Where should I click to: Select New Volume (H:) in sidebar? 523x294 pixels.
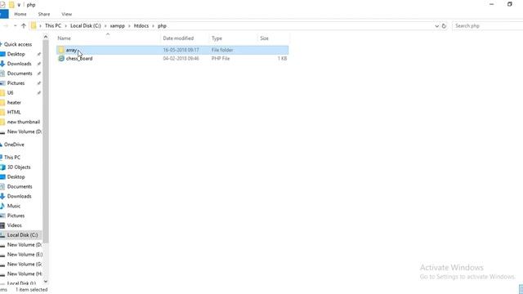pos(25,274)
